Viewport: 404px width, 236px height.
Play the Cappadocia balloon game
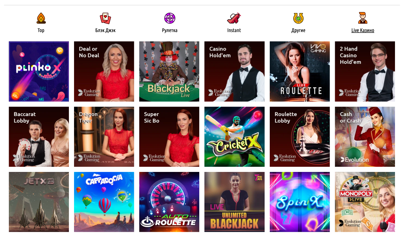point(104,202)
